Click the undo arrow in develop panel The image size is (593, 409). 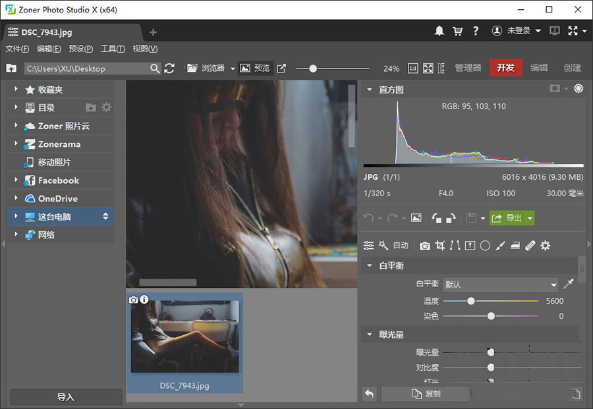(369, 218)
